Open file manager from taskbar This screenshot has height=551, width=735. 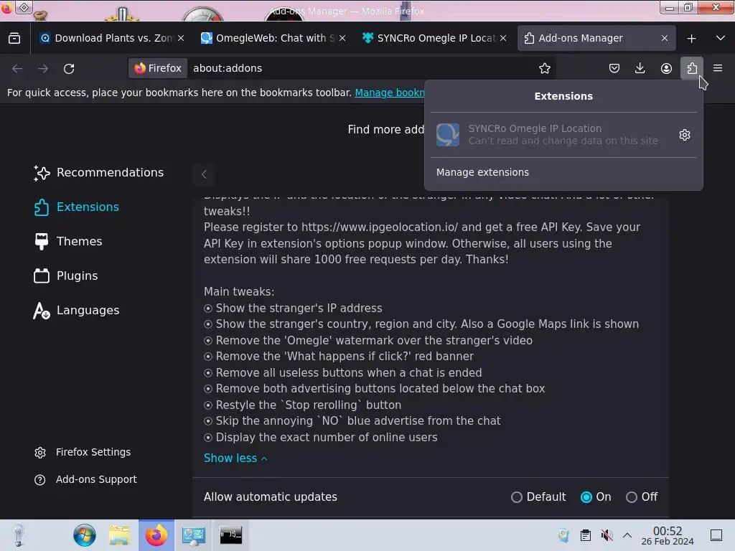point(120,535)
